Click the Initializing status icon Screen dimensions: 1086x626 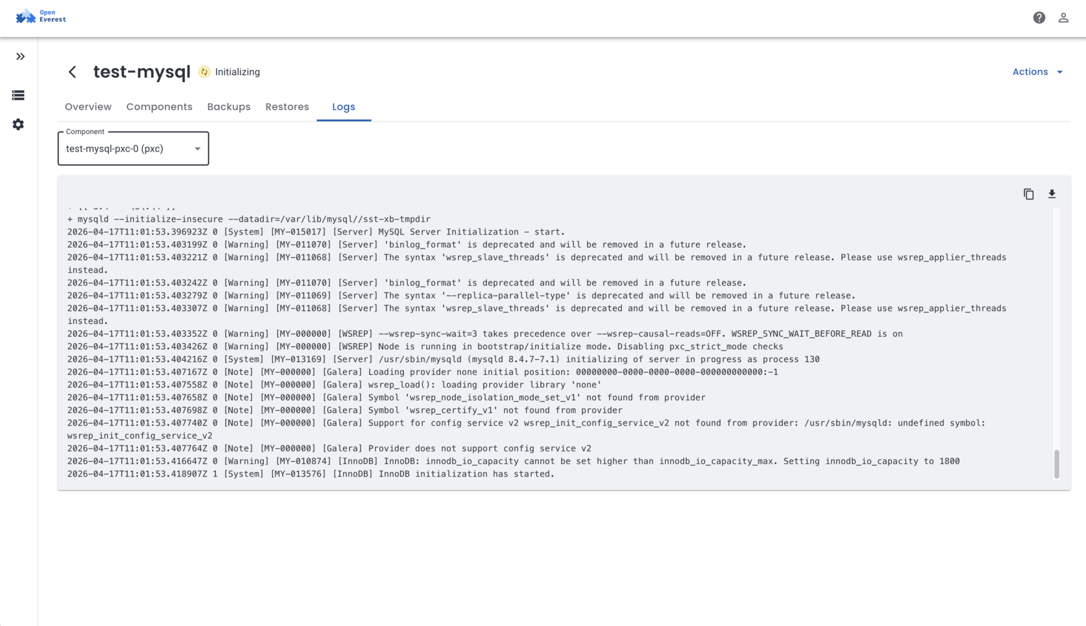tap(204, 72)
